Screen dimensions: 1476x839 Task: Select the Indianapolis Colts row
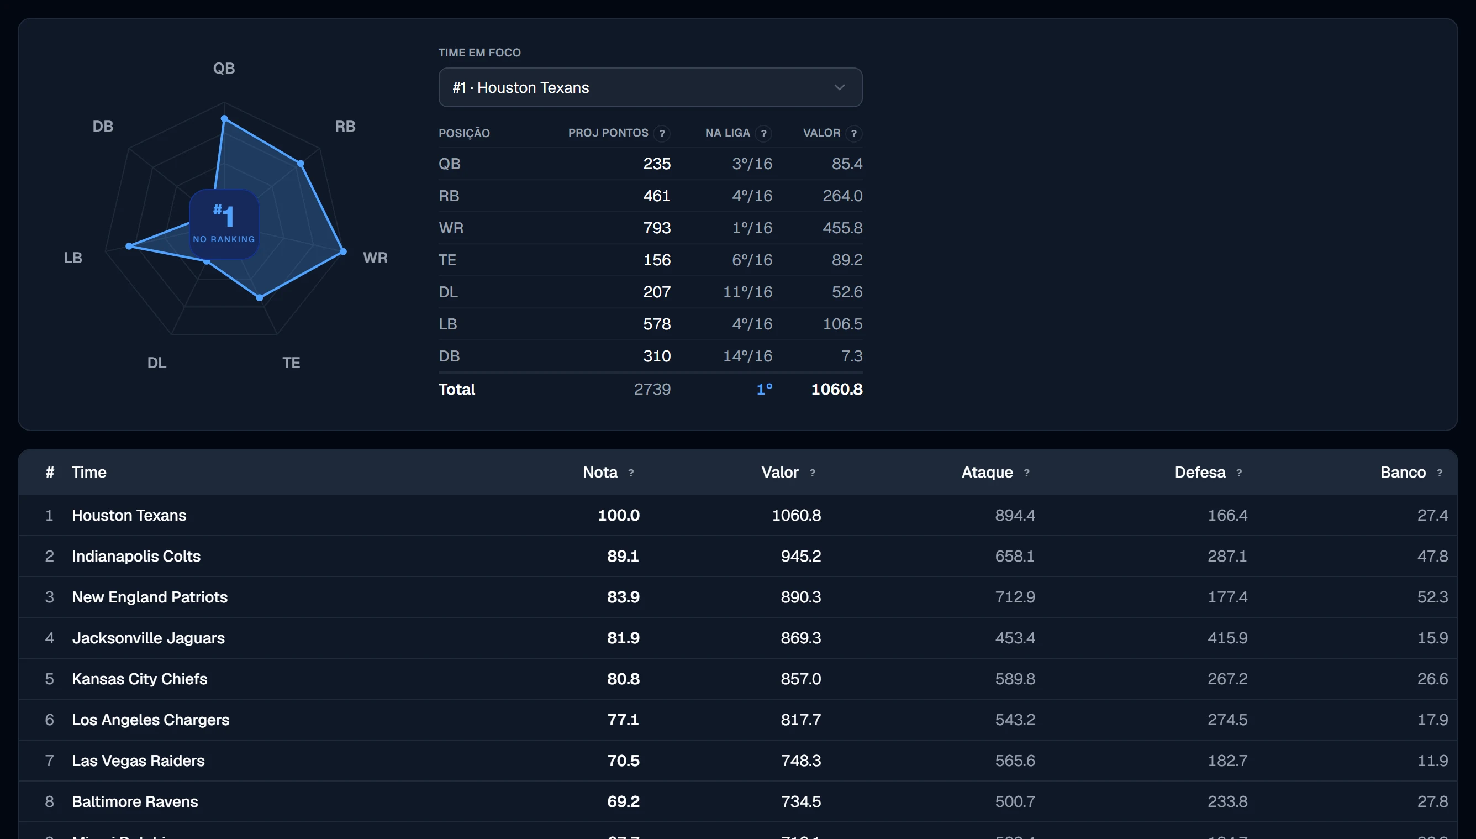click(737, 556)
